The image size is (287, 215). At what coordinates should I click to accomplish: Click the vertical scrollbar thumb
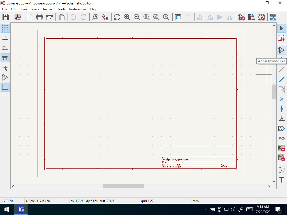[274, 92]
